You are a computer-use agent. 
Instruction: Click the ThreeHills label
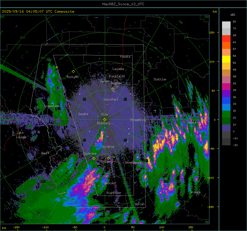(x=138, y=120)
